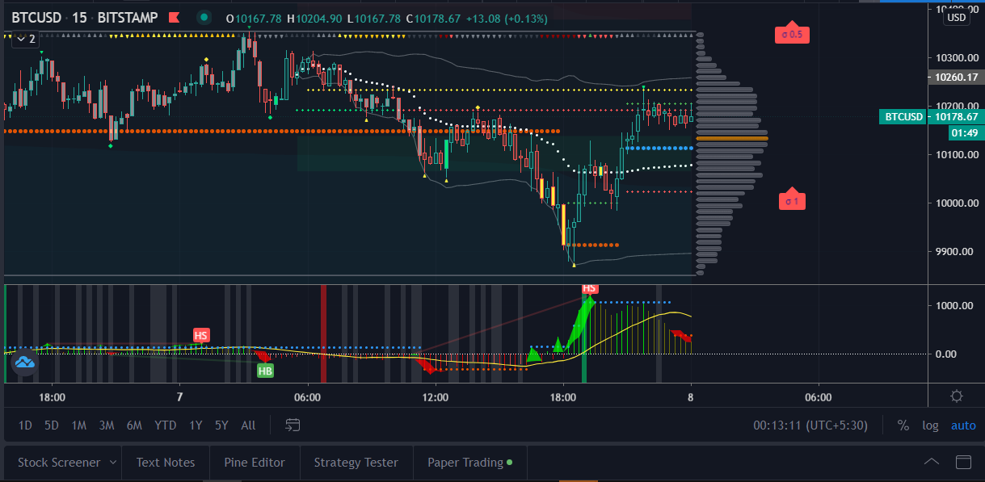Open the Paper Trading tab
Screen dimensions: 985x482
click(470, 463)
